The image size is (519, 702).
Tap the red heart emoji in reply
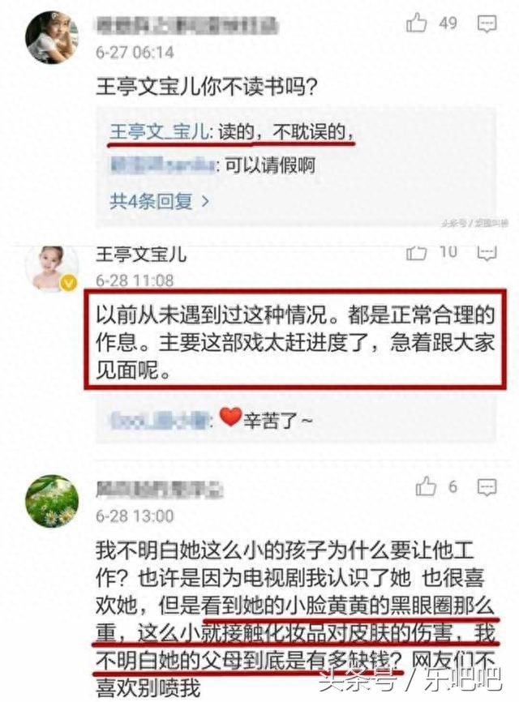coord(230,417)
